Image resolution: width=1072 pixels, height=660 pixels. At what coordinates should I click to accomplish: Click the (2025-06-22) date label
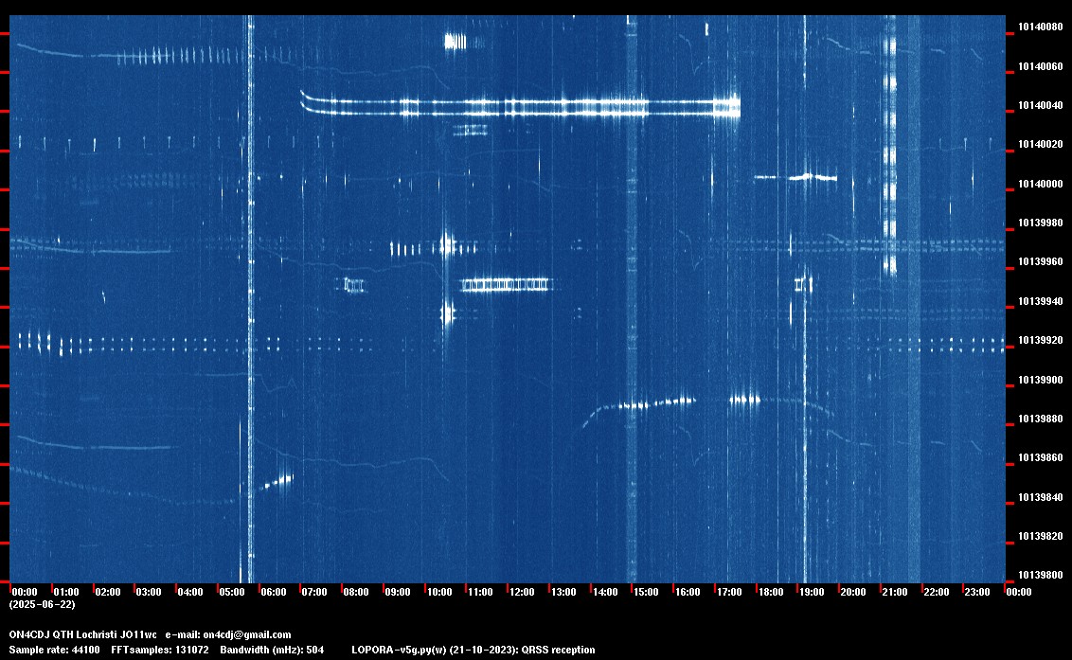(43, 604)
